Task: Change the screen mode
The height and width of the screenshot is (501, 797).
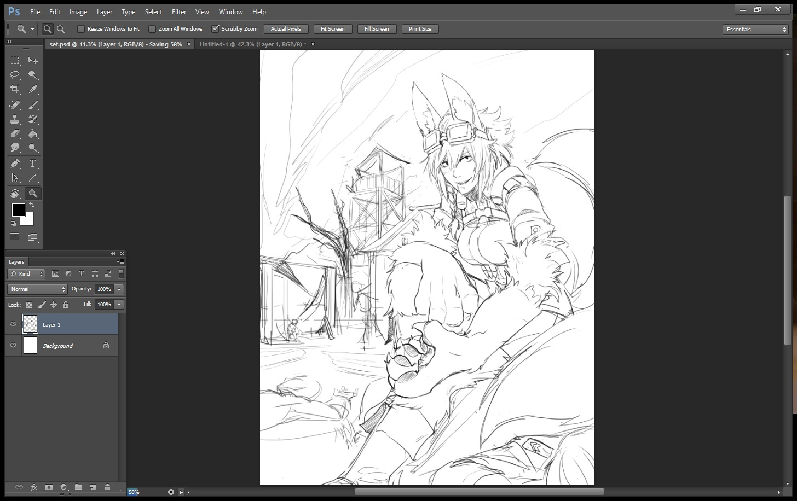Action: pyautogui.click(x=33, y=237)
